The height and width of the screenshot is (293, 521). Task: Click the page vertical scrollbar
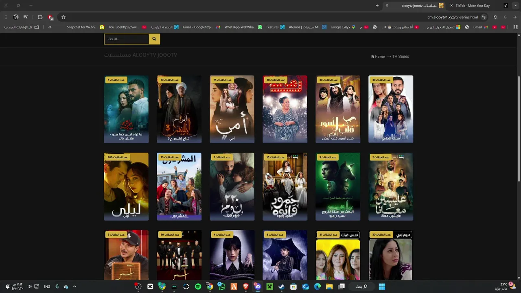(x=519, y=129)
